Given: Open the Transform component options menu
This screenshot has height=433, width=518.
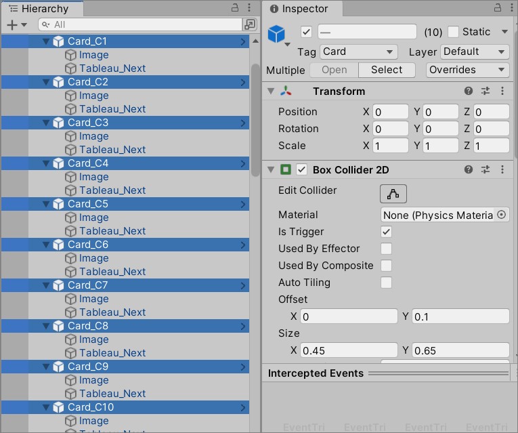Looking at the screenshot, I should point(502,91).
